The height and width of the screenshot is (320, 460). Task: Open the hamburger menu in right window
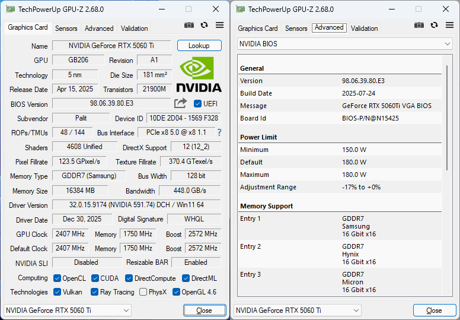(449, 26)
